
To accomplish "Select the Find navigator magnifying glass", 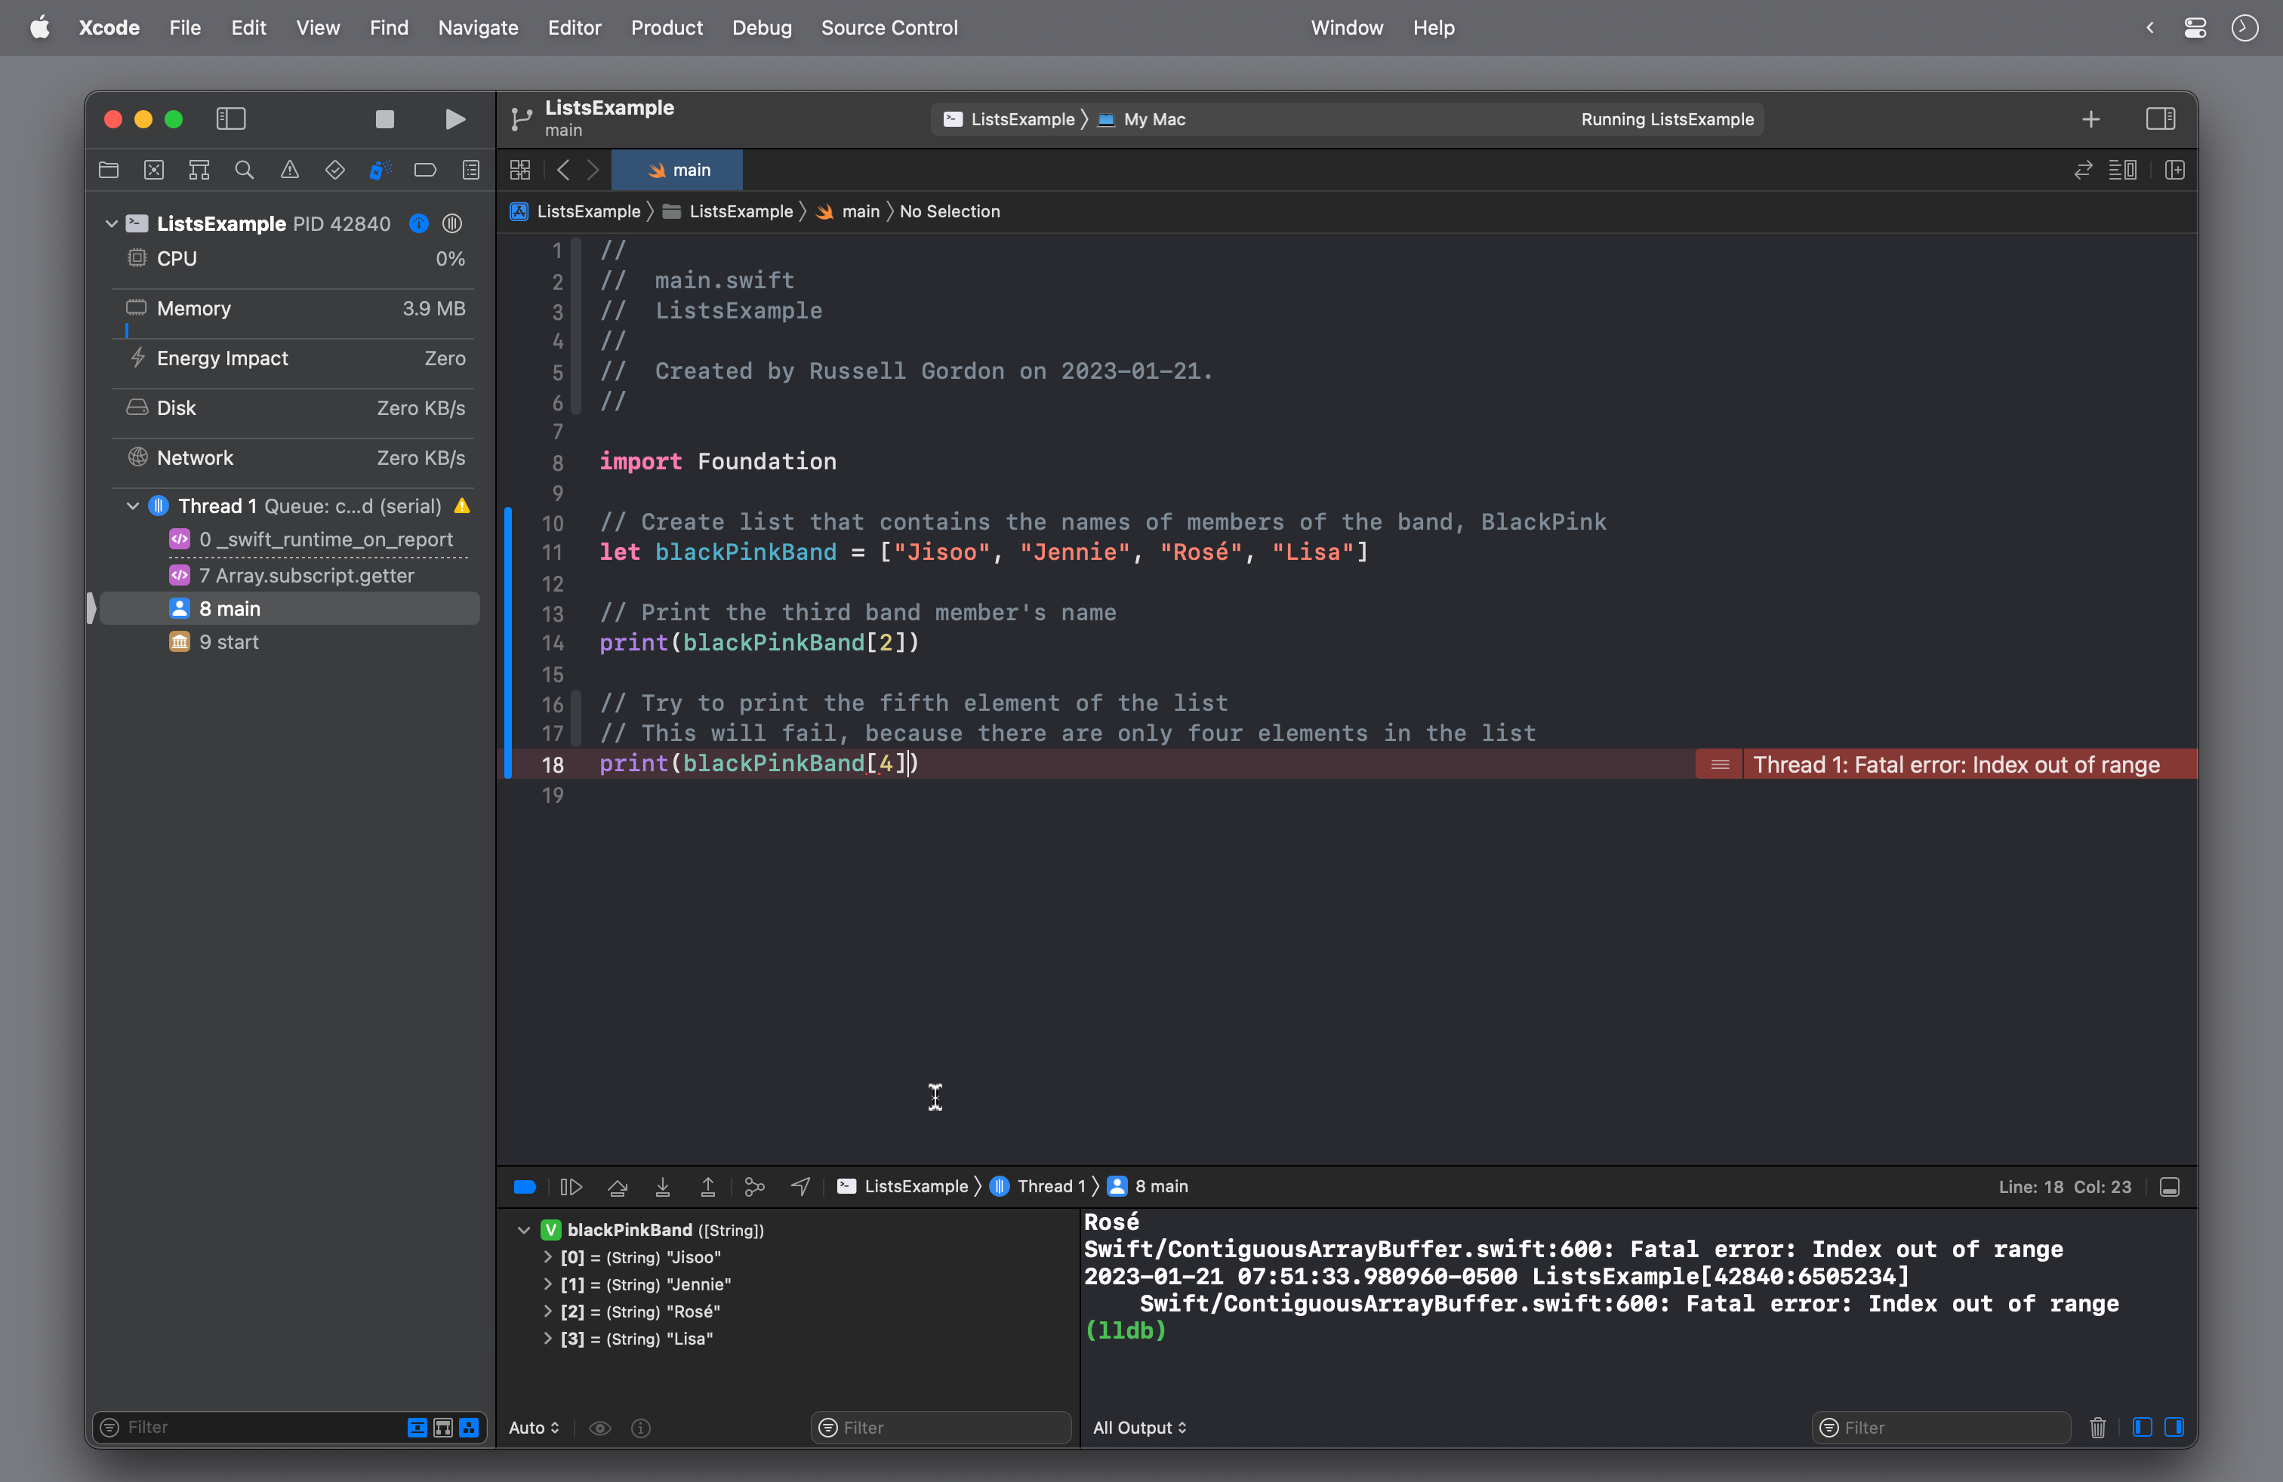I will [244, 170].
